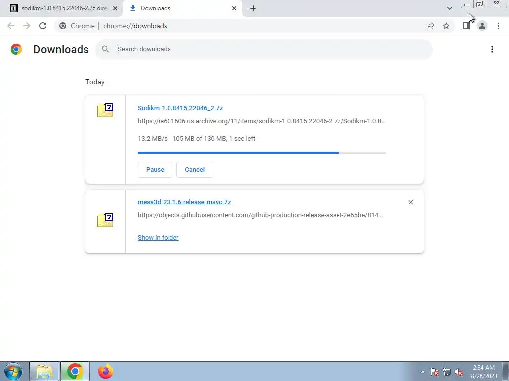The width and height of the screenshot is (509, 381).
Task: Show hidden system tray icons
Action: (x=423, y=372)
